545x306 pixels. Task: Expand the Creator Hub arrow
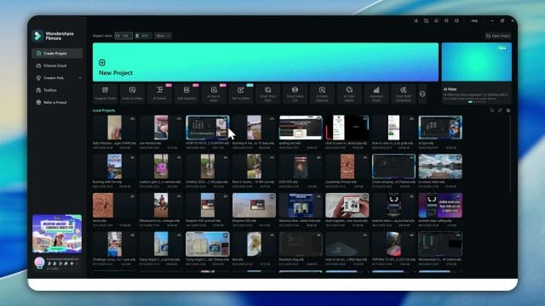pyautogui.click(x=80, y=78)
